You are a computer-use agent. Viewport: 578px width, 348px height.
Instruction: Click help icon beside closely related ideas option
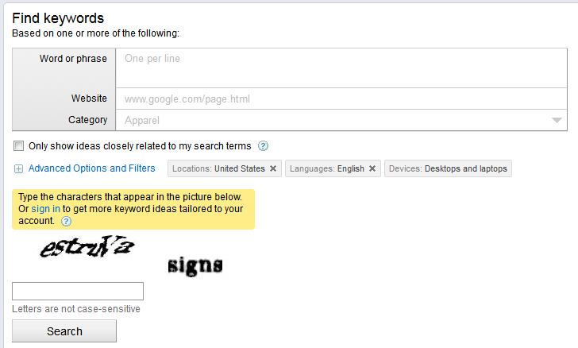point(263,146)
